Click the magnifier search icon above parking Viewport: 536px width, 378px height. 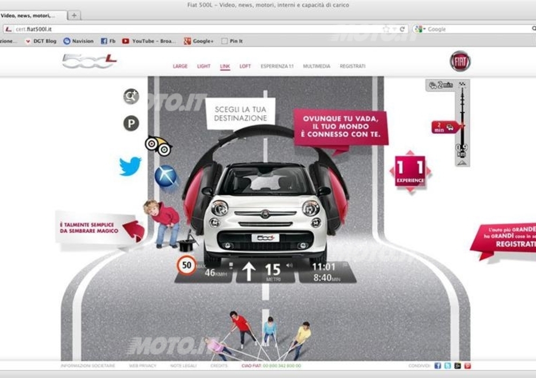click(131, 97)
